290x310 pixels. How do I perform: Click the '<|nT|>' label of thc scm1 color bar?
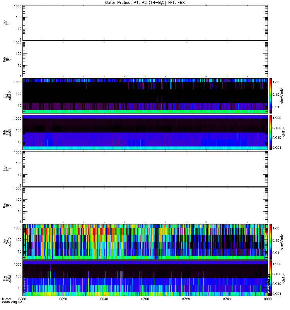click(283, 278)
